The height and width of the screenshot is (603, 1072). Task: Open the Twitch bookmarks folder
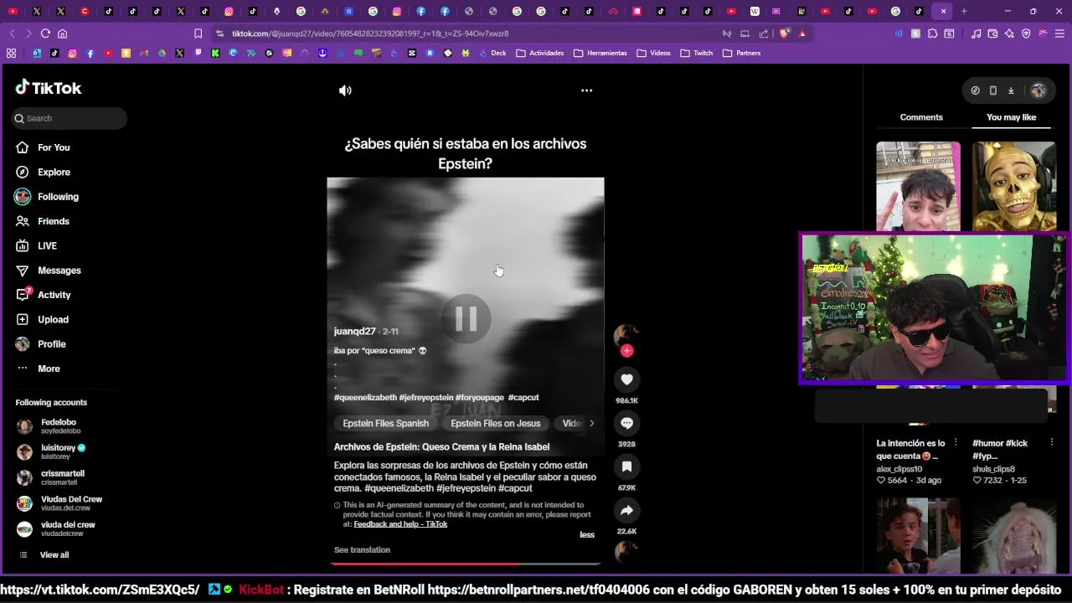click(696, 53)
